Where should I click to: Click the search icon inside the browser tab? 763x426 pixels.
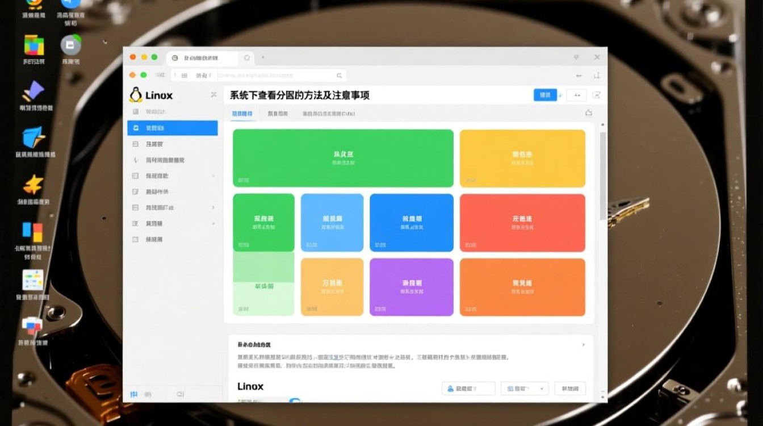[246, 57]
